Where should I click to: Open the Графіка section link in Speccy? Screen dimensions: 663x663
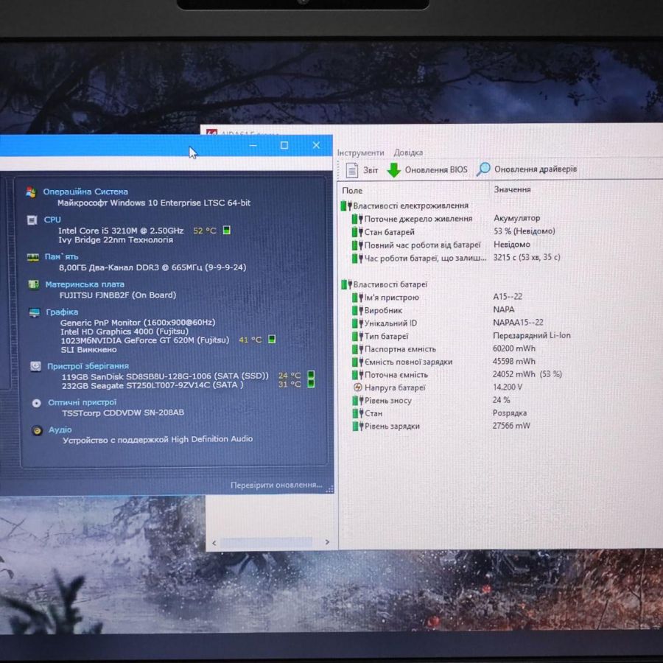click(x=62, y=312)
